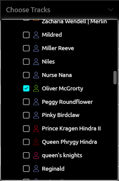Viewport: 119px width, 181px height.
Task: Collapse the Choose Tracks dropdown chevron
Action: [110, 9]
